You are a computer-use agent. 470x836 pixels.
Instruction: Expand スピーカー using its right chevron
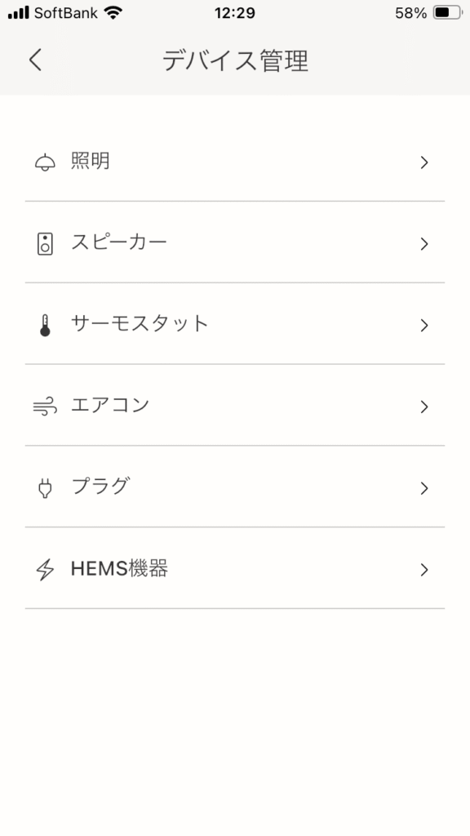point(424,244)
